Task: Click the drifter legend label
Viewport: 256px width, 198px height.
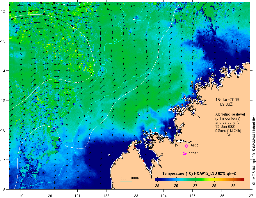Action: [193, 153]
